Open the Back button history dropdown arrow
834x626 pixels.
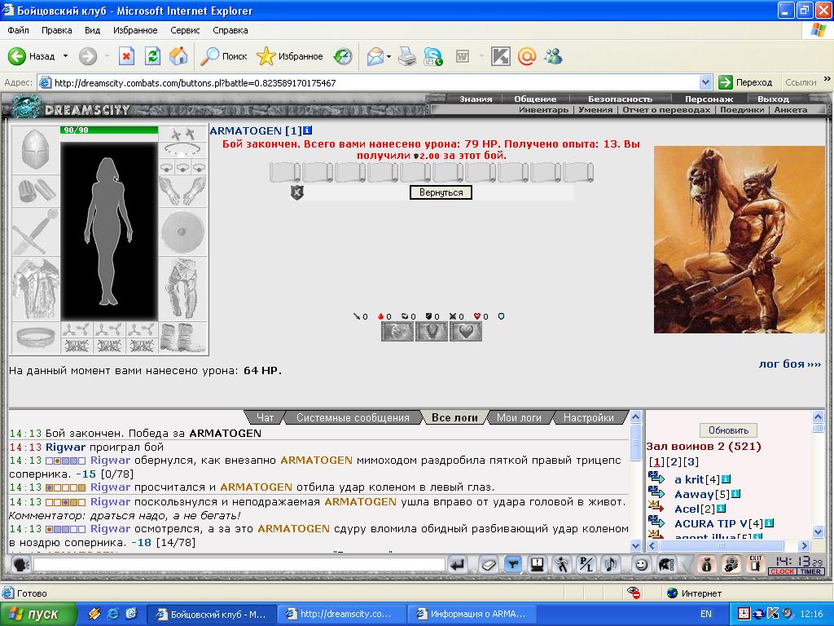(x=65, y=56)
